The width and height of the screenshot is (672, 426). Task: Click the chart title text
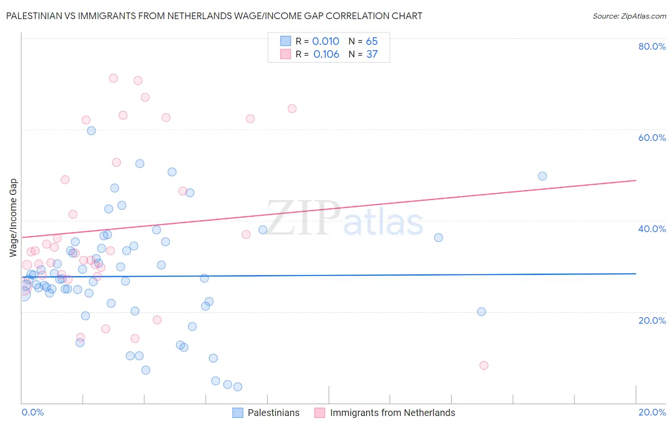tap(214, 16)
